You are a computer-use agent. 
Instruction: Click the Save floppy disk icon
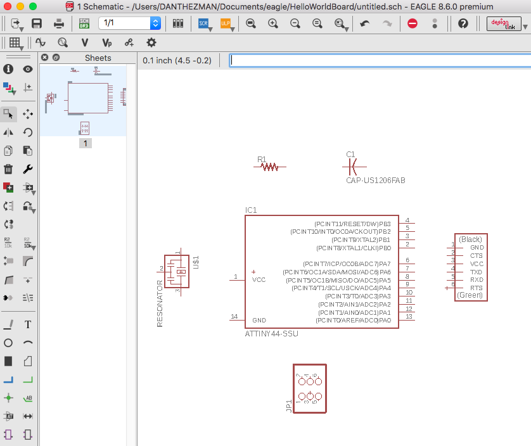click(37, 23)
